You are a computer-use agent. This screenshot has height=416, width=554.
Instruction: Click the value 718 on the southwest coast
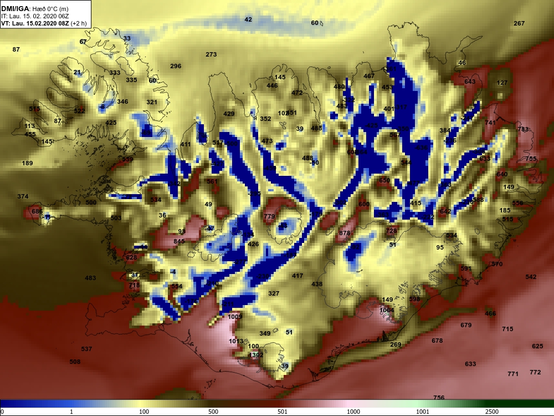[134, 285]
